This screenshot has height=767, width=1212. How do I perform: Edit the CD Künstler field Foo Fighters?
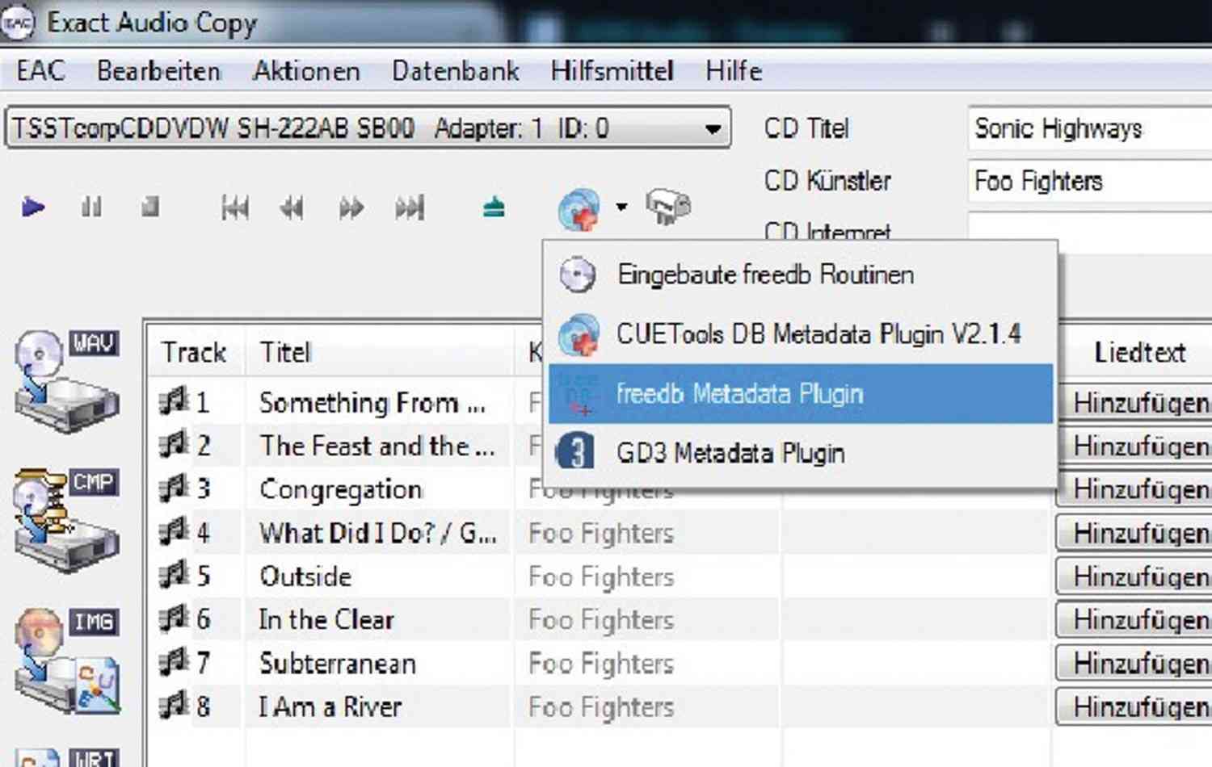pos(1089,181)
